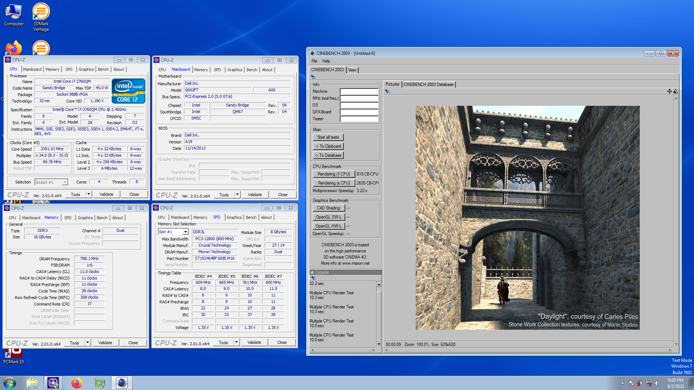Click the title bar icon of the CPU-Z Memory window
Viewport: 694px width, 390px height.
(x=7, y=208)
